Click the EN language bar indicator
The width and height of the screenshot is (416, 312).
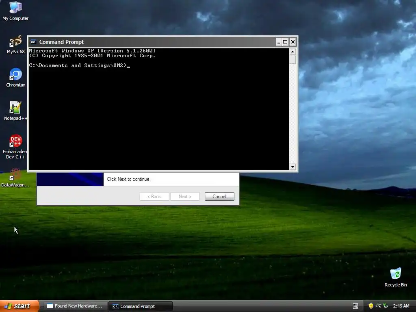click(355, 306)
